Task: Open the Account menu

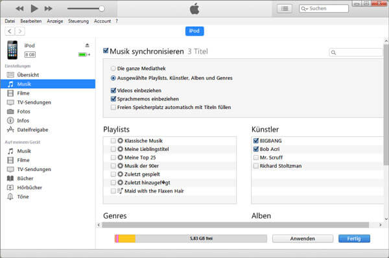Action: pos(102,21)
